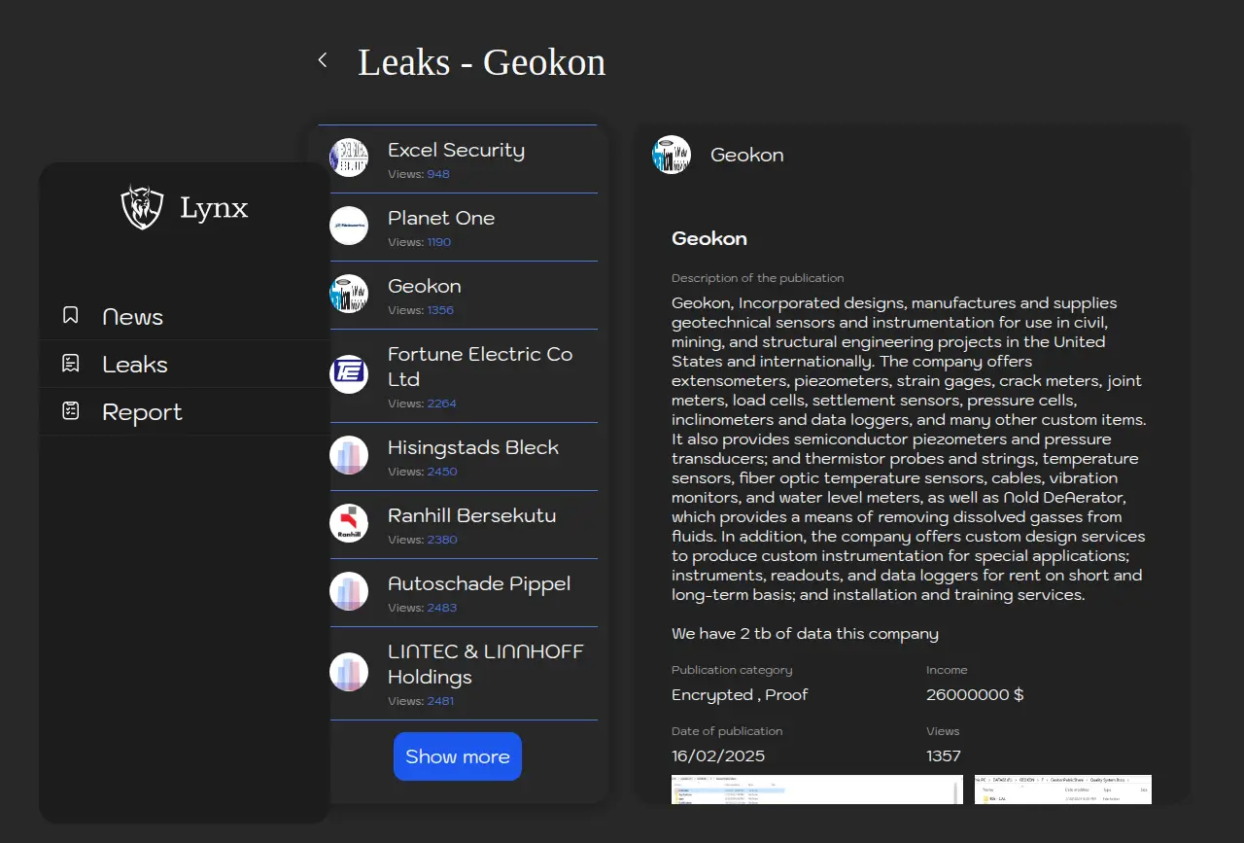Click the Report checklist icon
The image size is (1244, 843).
pyautogui.click(x=71, y=411)
